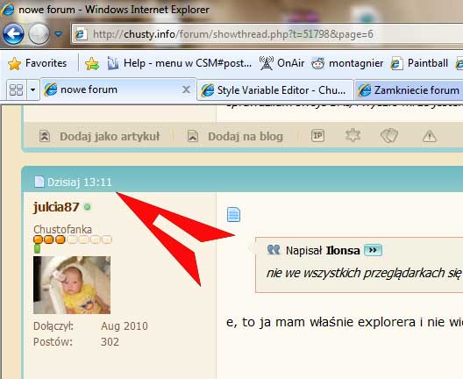Click the Internet Explorer title bar icon
This screenshot has width=463, height=379.
click(x=7, y=9)
